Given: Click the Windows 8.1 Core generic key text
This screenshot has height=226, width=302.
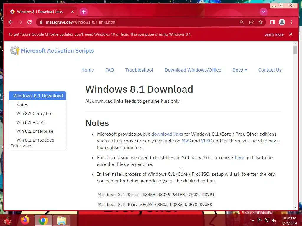Looking at the screenshot, I should (156, 195).
